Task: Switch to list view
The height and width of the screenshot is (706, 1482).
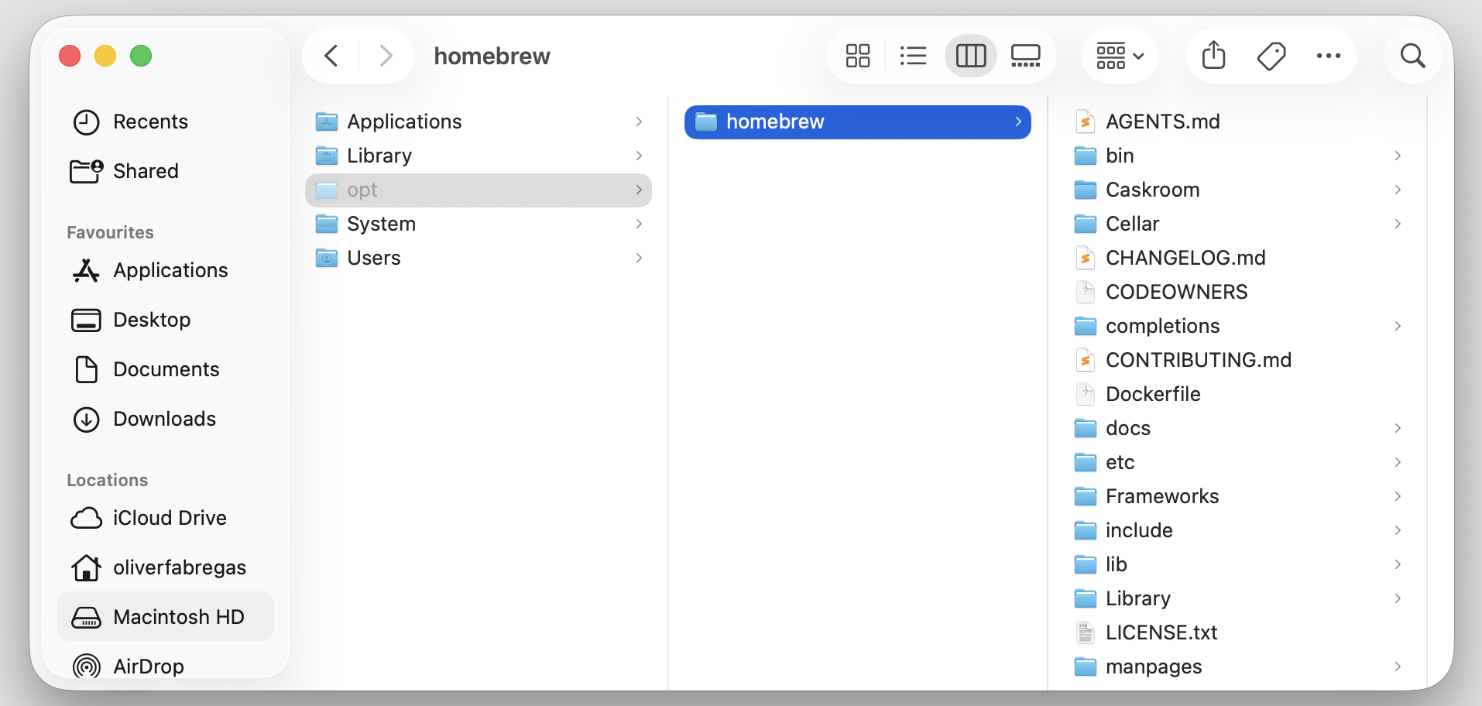Action: [x=914, y=56]
